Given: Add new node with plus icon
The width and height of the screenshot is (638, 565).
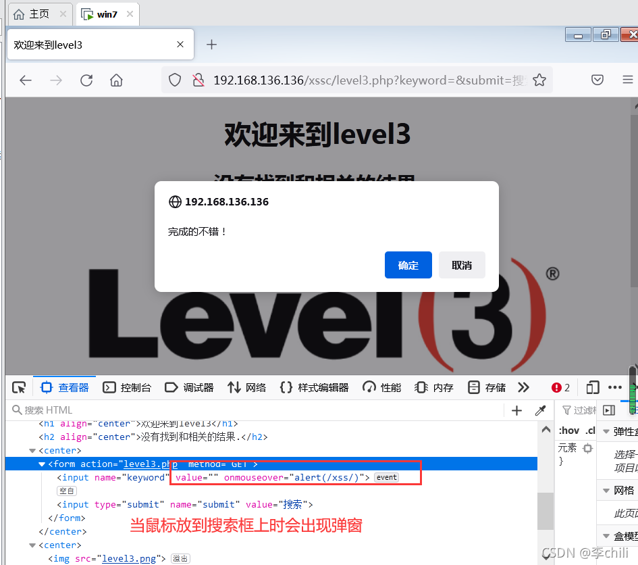Looking at the screenshot, I should click(516, 411).
